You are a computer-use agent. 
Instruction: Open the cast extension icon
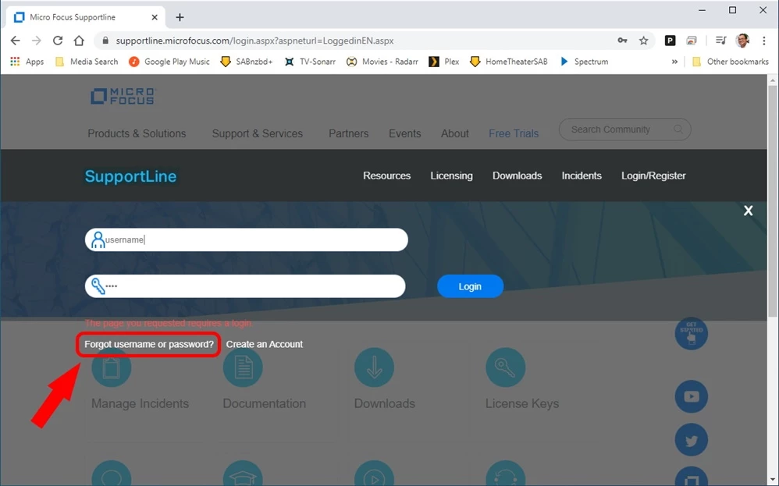point(692,41)
